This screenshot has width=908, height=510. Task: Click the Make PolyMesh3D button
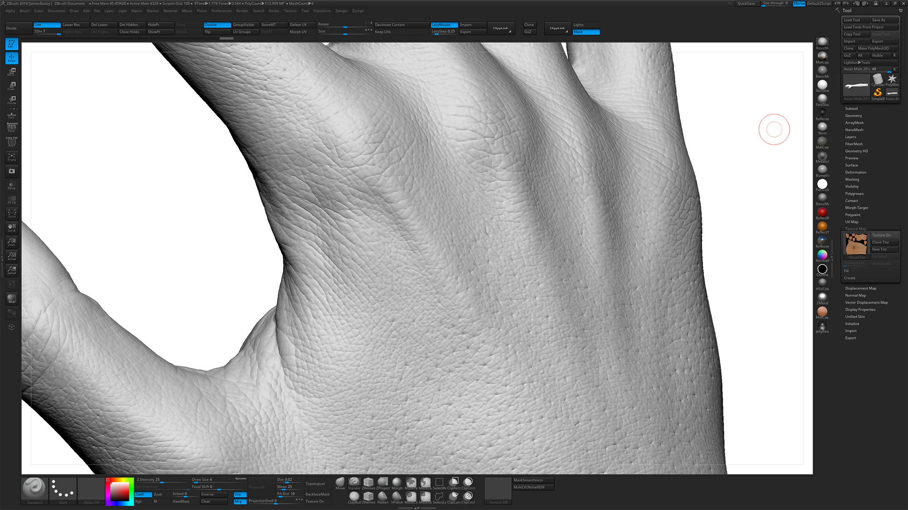pyautogui.click(x=873, y=48)
